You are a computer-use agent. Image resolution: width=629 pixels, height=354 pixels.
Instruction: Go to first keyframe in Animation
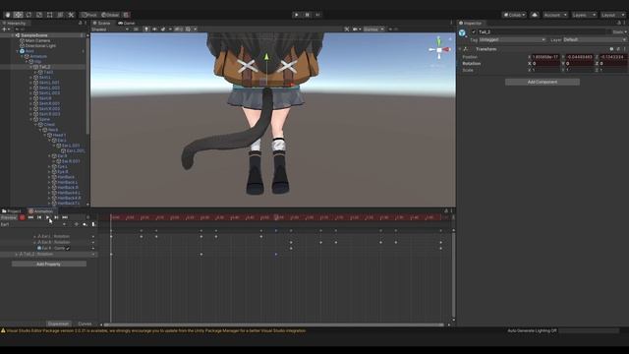point(30,217)
